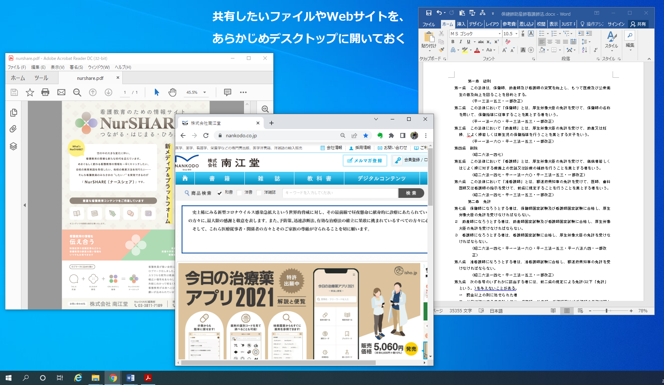Toggle Underline formatting in Word

[468, 42]
